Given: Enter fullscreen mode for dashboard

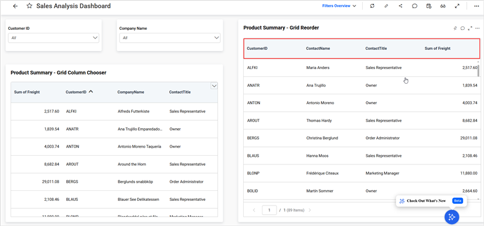Looking at the screenshot, I should pos(457,6).
